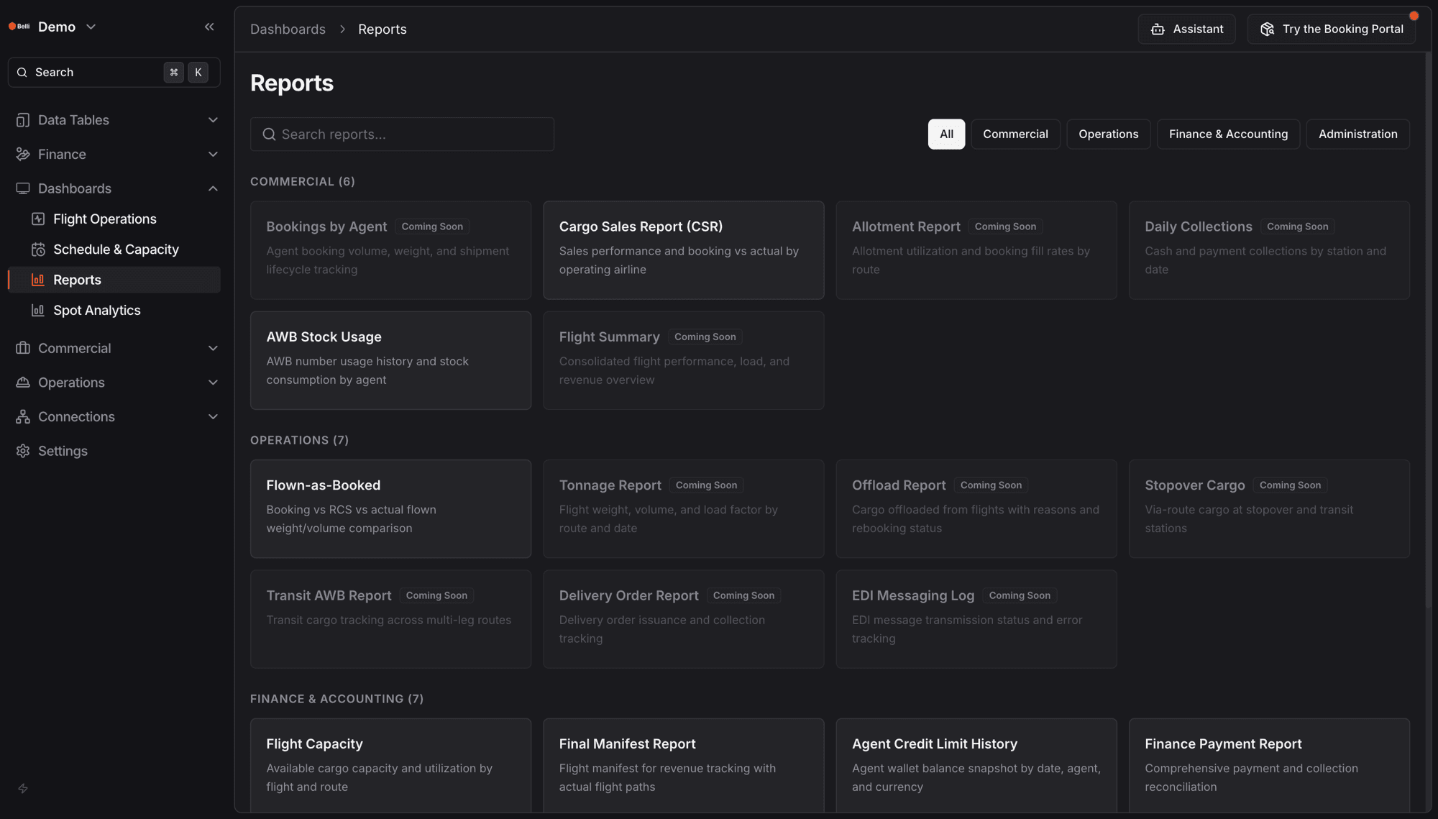Open the Flown-as-Booked report card

pos(390,508)
